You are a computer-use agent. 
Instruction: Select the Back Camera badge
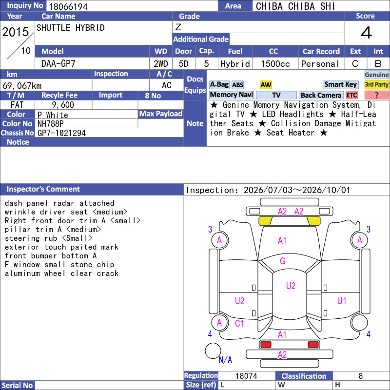[321, 95]
